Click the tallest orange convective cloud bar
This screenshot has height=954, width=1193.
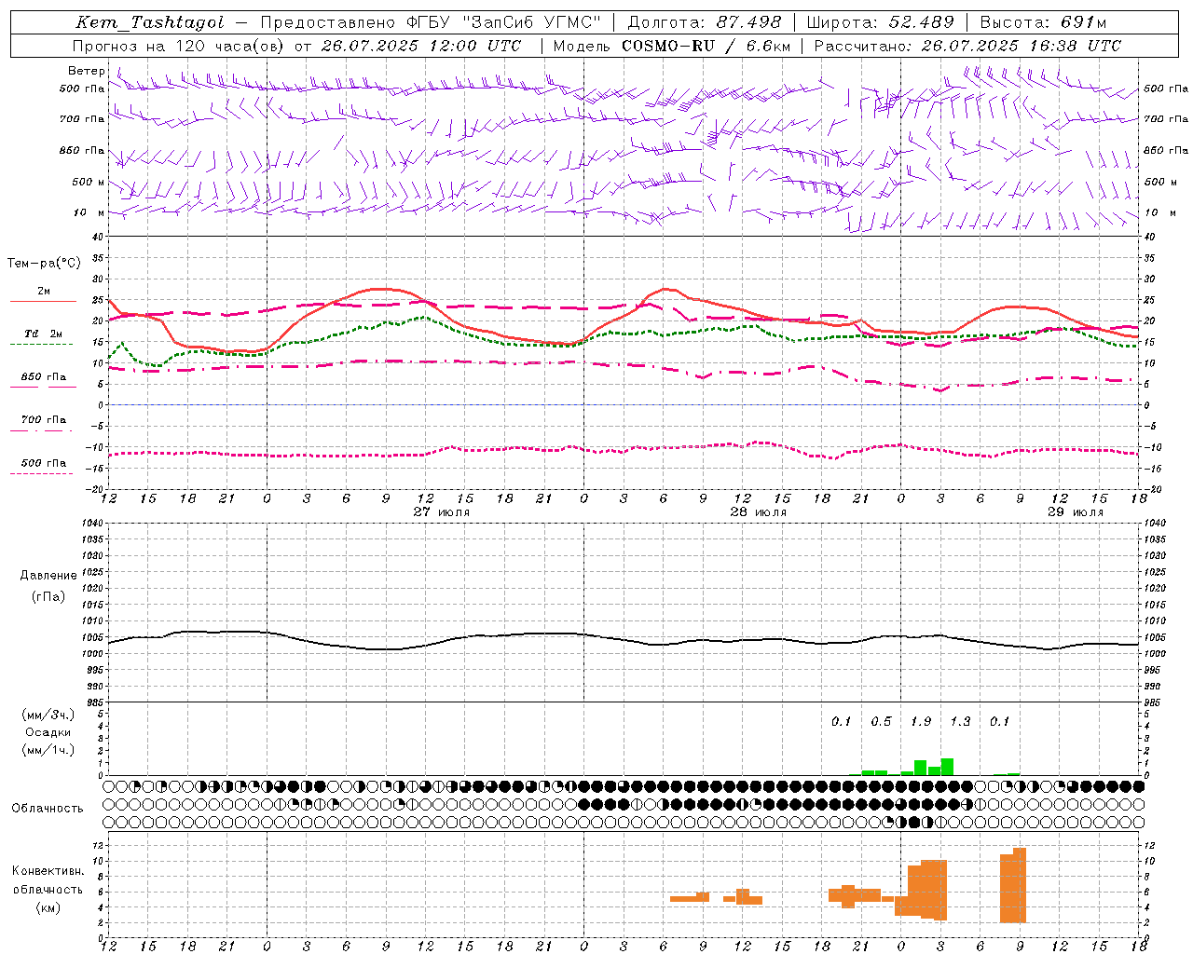[x=1020, y=885]
